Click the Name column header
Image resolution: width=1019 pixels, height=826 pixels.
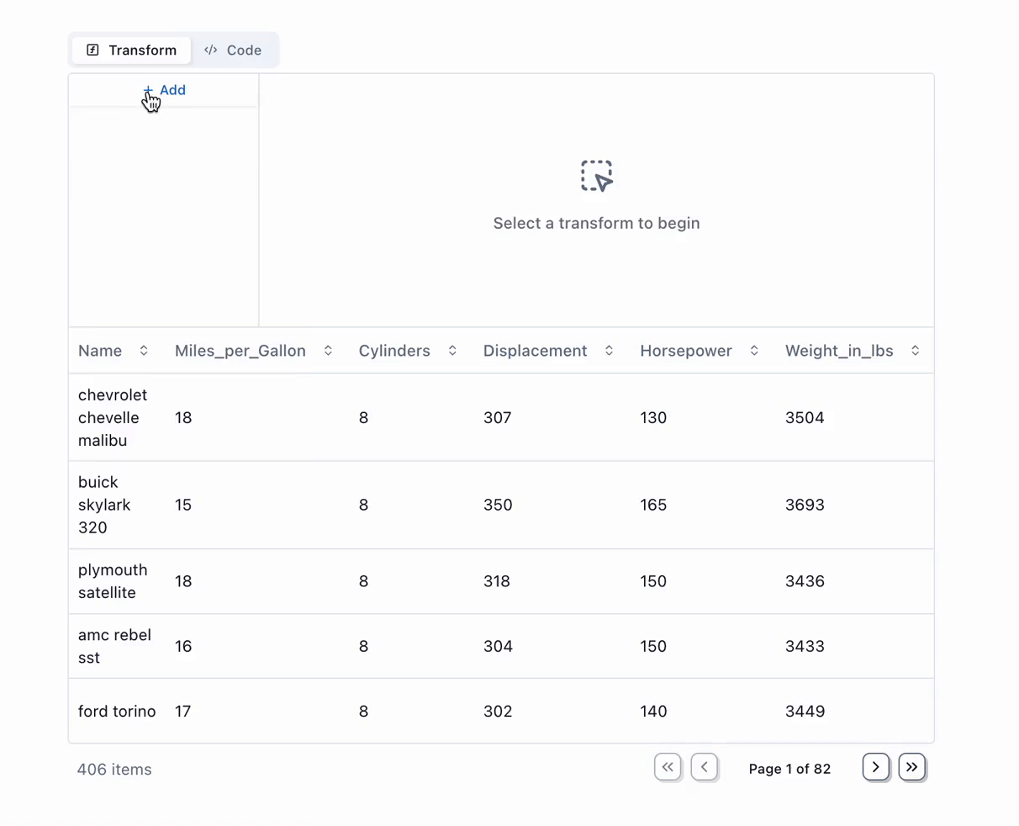(x=100, y=351)
